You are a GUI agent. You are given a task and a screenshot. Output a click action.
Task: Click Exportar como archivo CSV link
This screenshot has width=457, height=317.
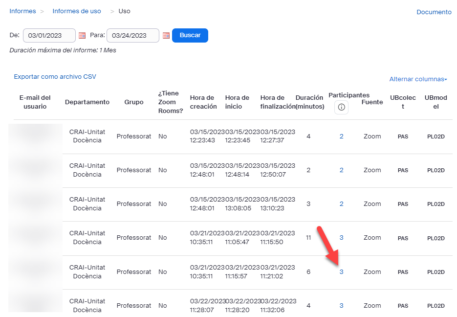[x=55, y=77]
